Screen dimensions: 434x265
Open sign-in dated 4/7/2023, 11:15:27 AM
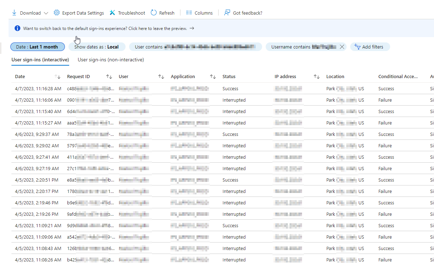pos(223,123)
